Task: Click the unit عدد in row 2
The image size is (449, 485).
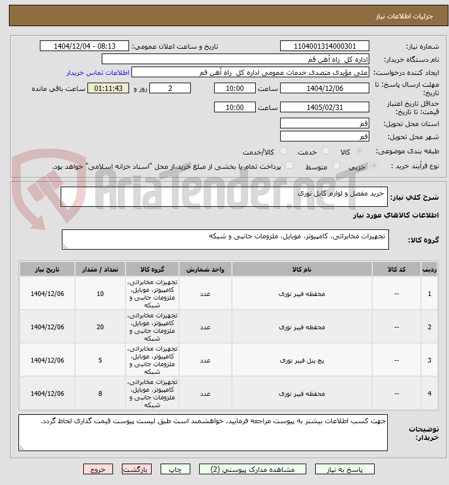Action: (205, 327)
